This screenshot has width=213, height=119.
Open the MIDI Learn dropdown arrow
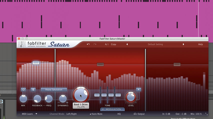point(36,114)
